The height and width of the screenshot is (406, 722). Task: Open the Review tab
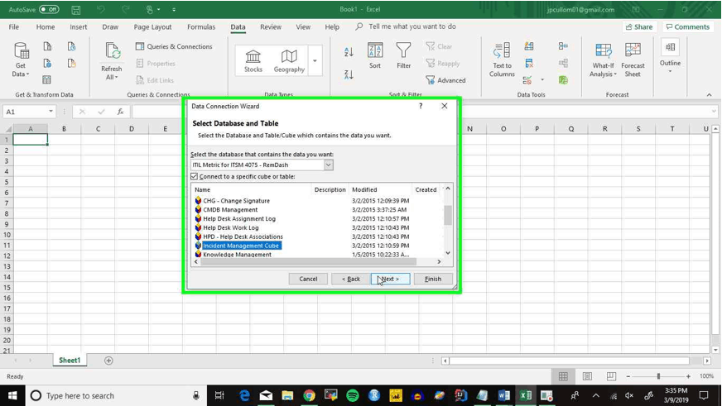(x=271, y=27)
